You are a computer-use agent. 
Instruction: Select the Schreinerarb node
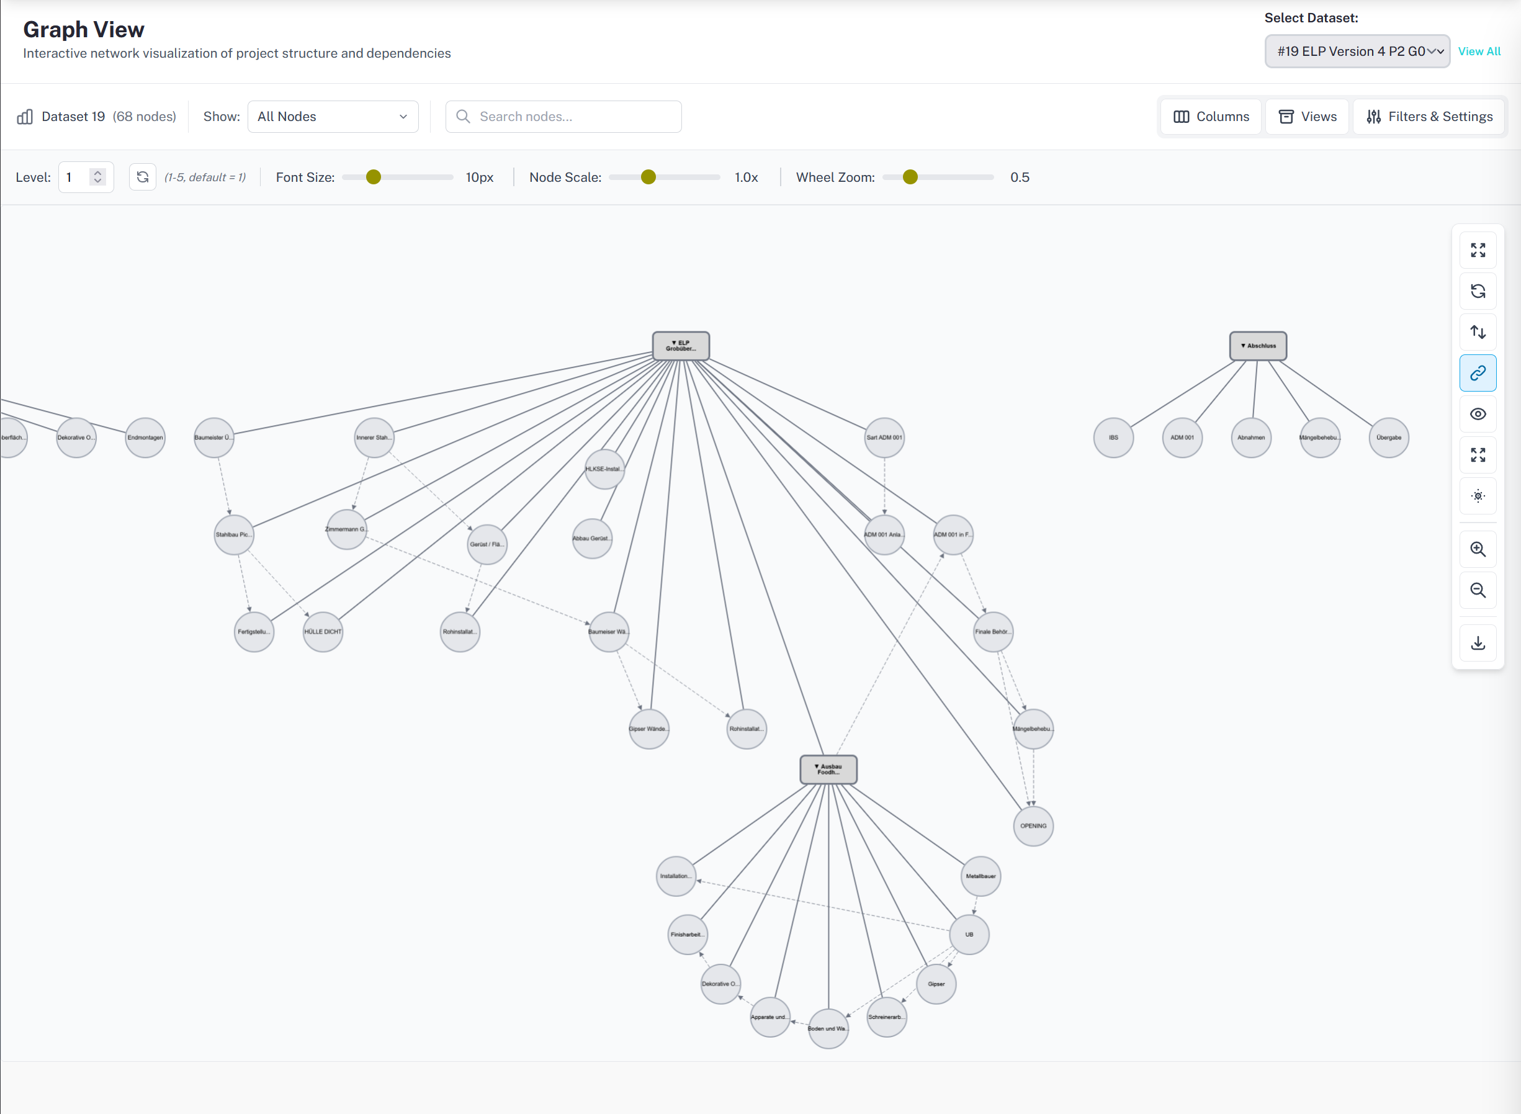coord(887,1018)
